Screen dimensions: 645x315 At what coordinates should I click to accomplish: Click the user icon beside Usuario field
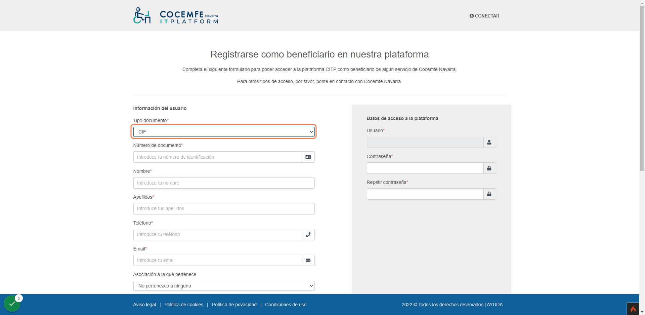[489, 143]
